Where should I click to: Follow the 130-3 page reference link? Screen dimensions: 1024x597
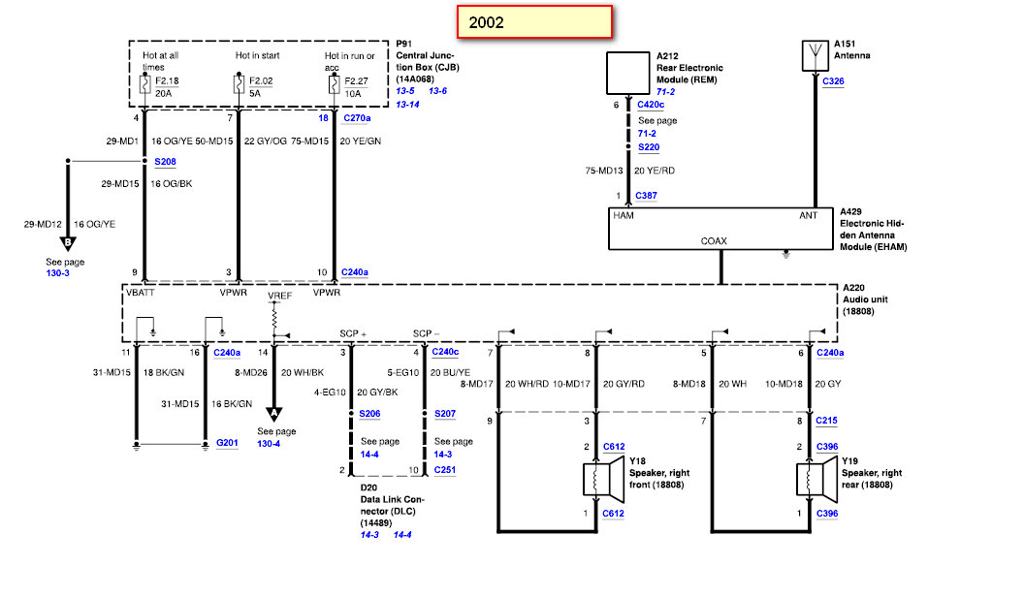pos(57,273)
